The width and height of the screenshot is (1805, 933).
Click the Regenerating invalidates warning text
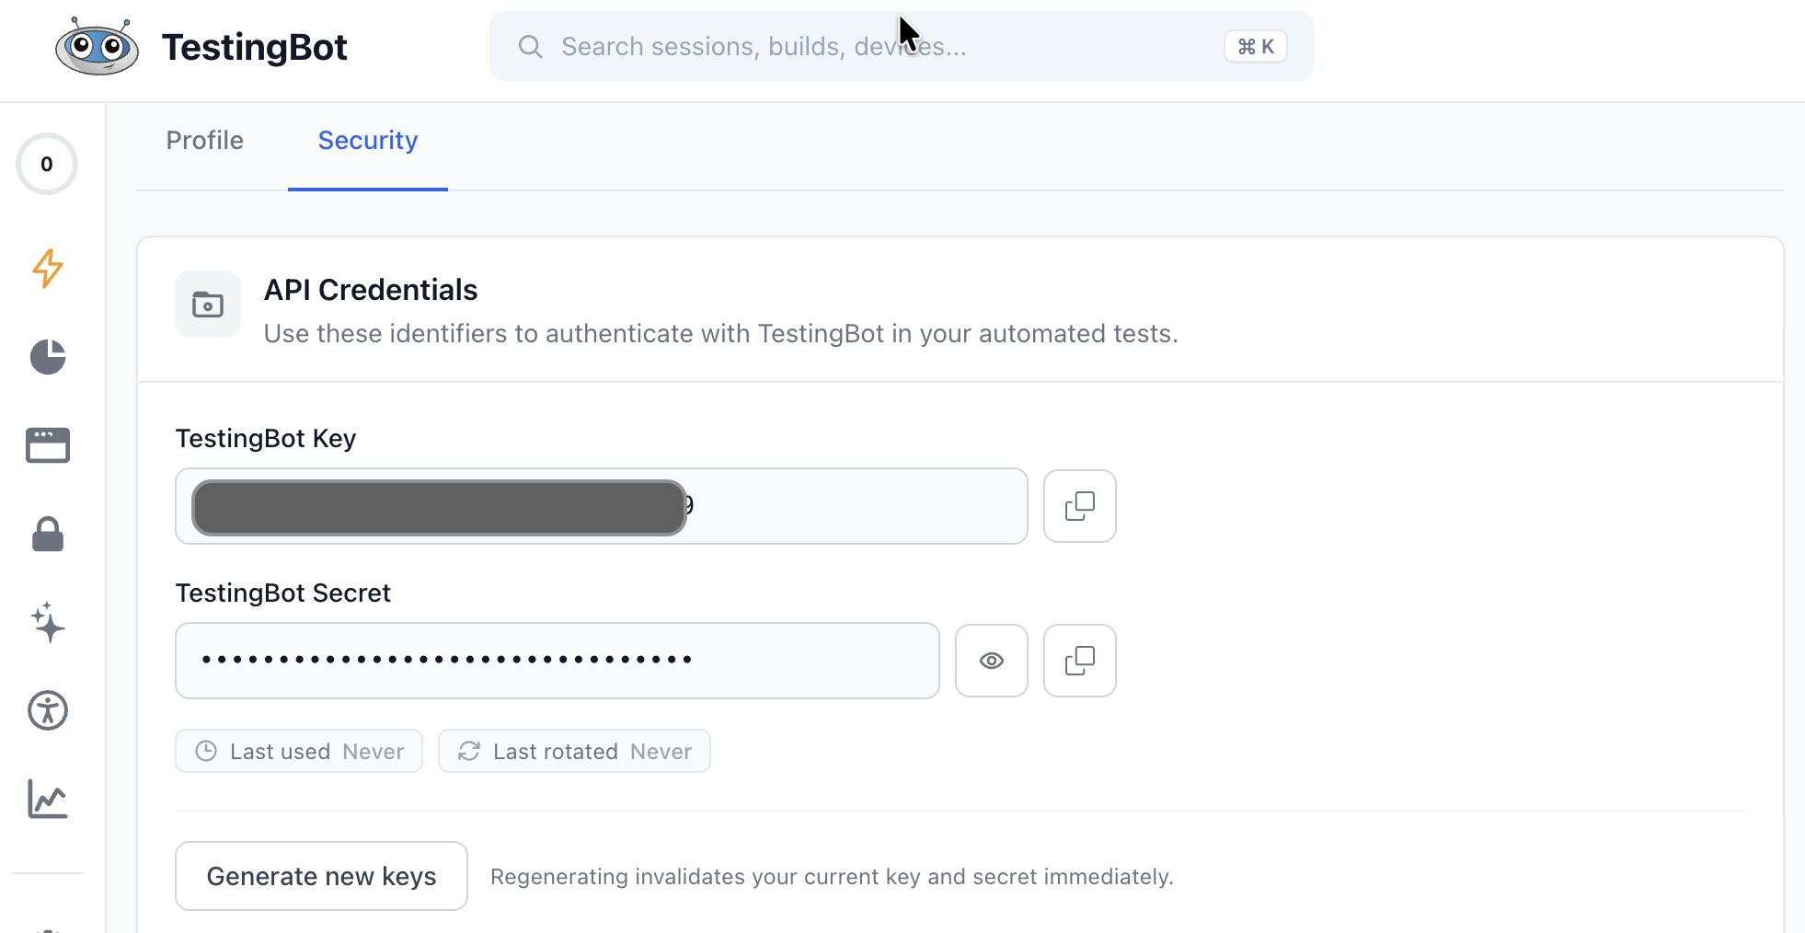[832, 876]
